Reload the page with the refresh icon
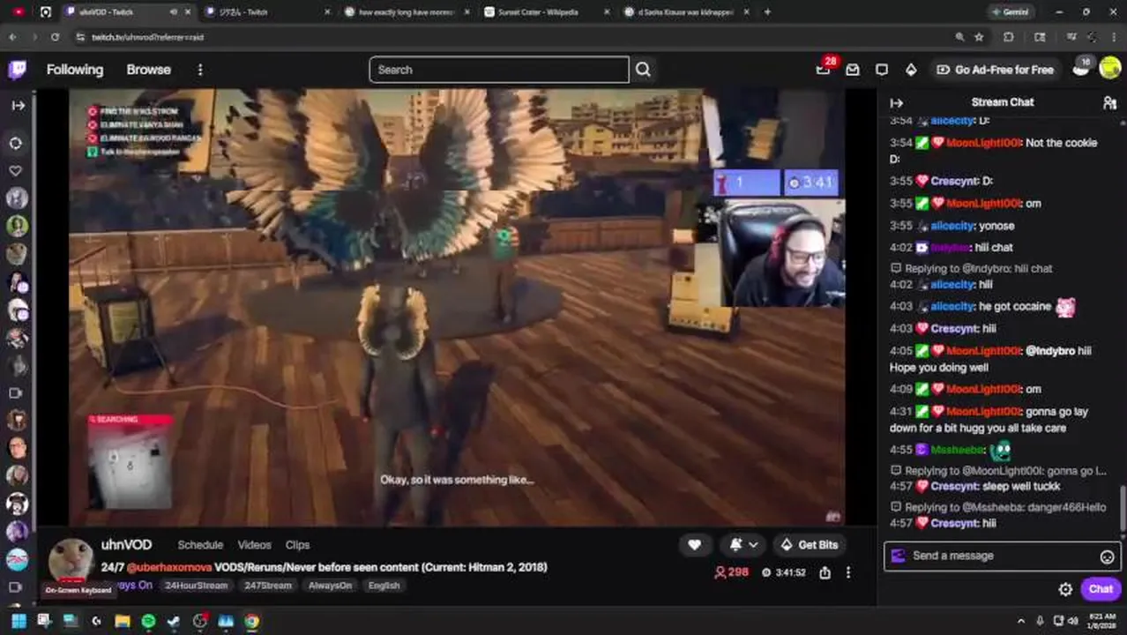The height and width of the screenshot is (635, 1127). click(x=55, y=37)
